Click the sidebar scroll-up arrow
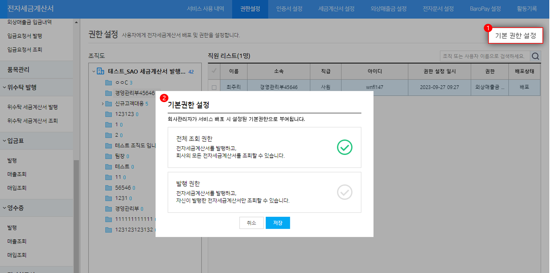Screen dimensions: 553x273 76,22
